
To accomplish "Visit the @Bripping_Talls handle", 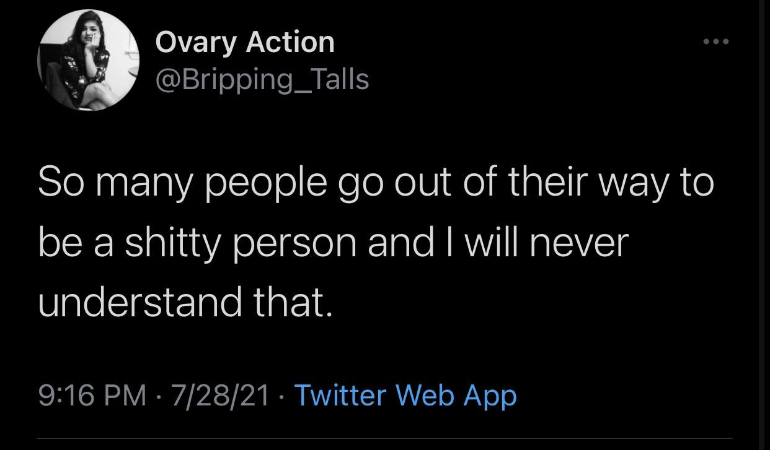I will click(x=262, y=79).
